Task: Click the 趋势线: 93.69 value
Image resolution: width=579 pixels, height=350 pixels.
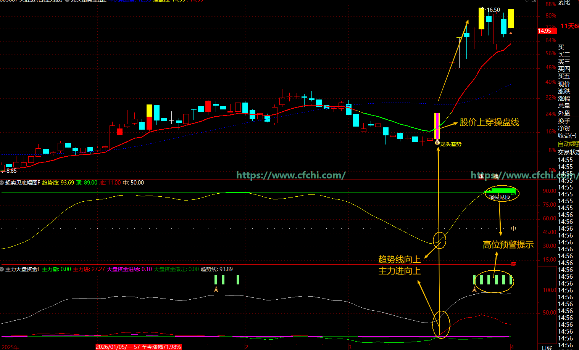Action: pos(58,183)
